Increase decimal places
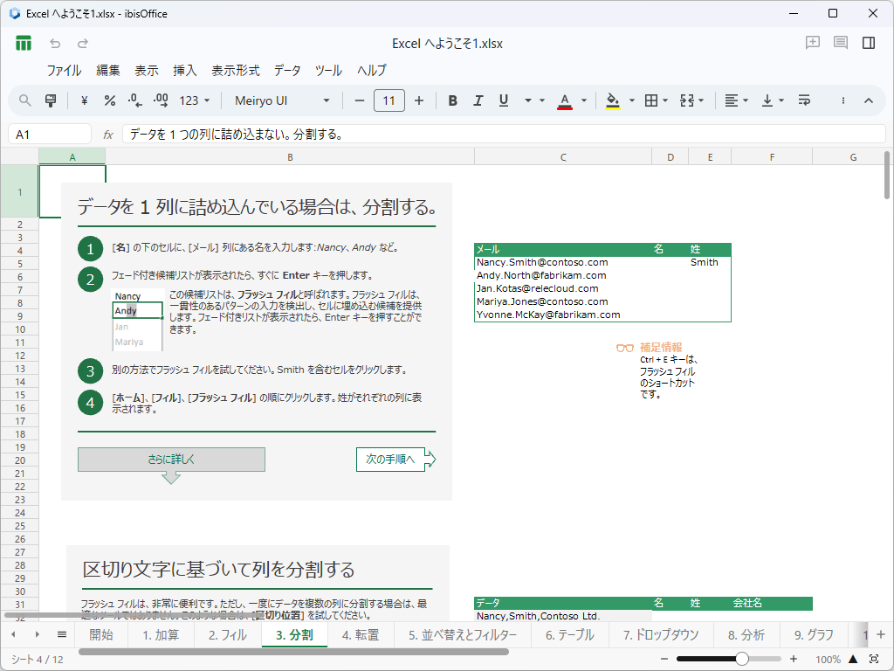 161,100
